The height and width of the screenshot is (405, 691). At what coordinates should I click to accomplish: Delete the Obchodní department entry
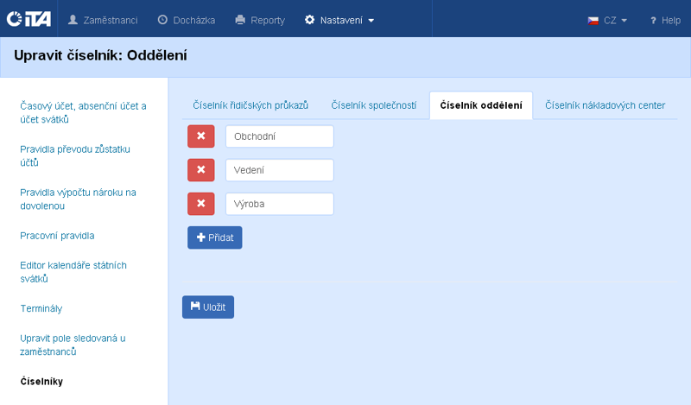tap(201, 136)
